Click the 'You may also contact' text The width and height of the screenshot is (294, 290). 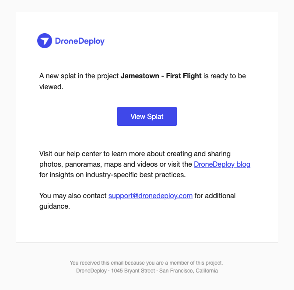pos(73,196)
